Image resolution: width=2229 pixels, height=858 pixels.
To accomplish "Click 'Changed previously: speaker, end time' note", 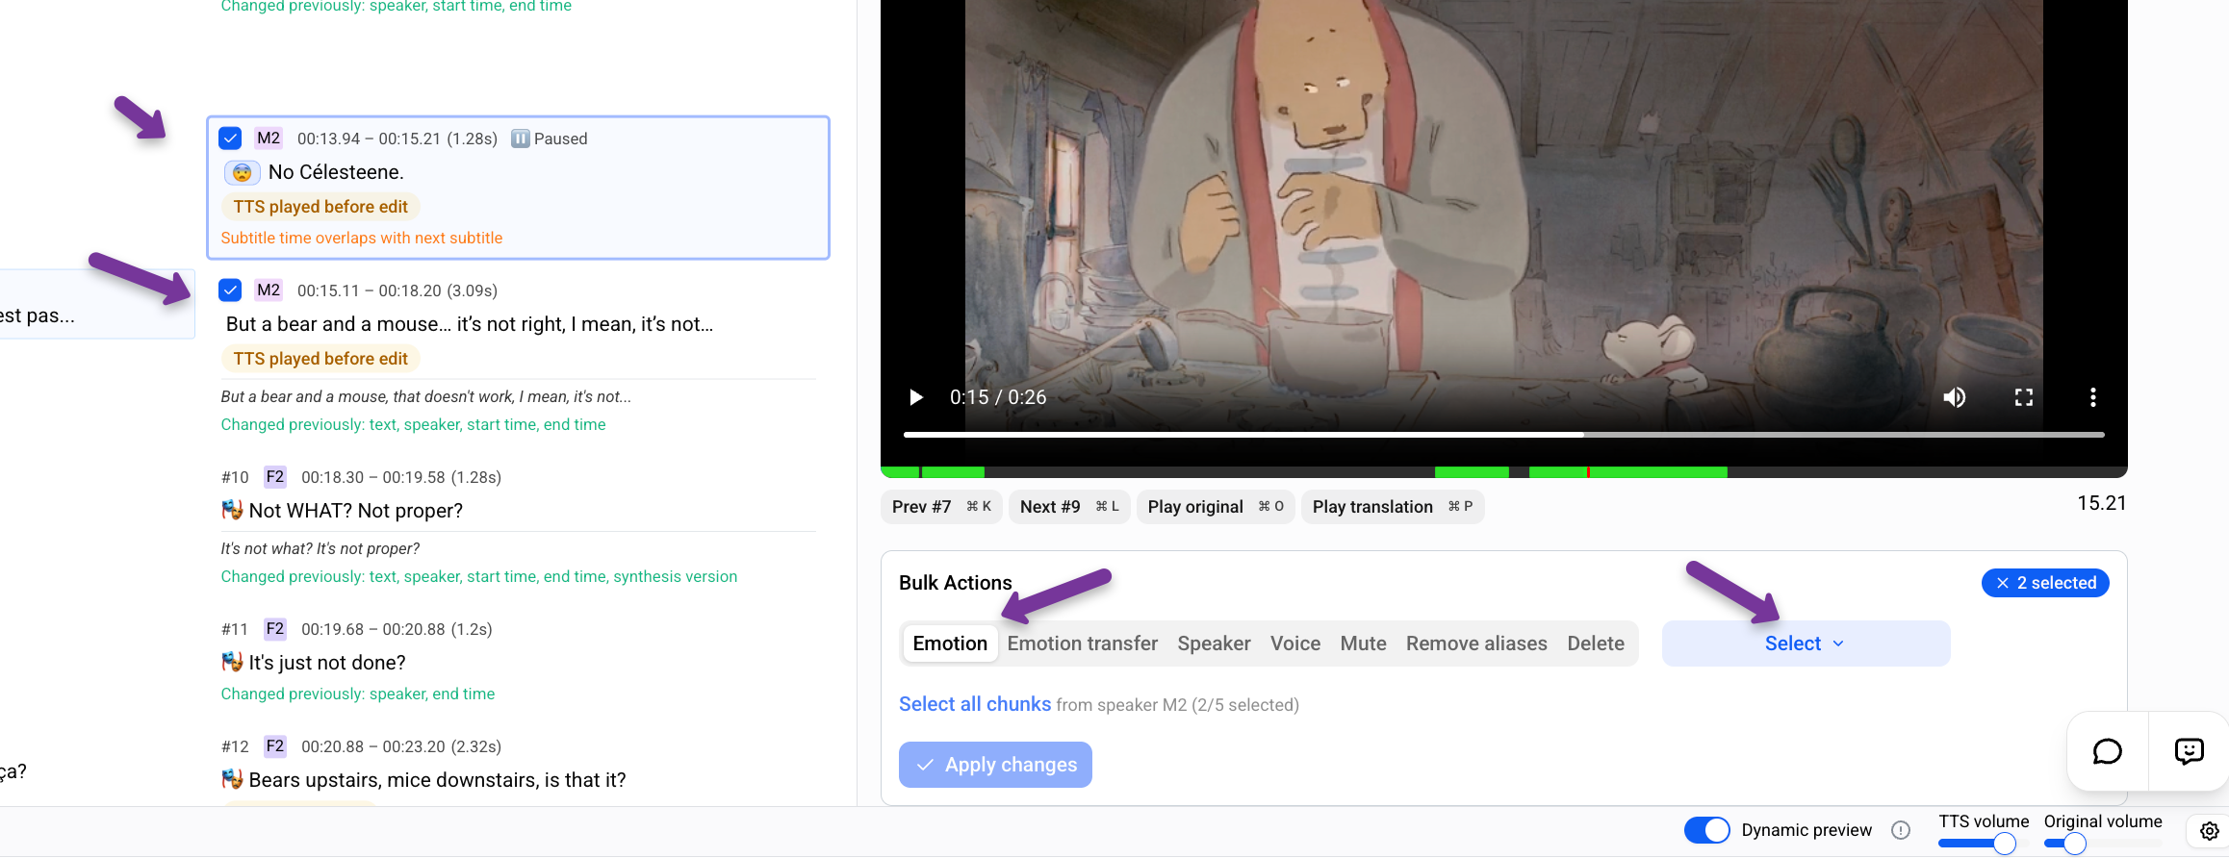I will click(x=358, y=694).
